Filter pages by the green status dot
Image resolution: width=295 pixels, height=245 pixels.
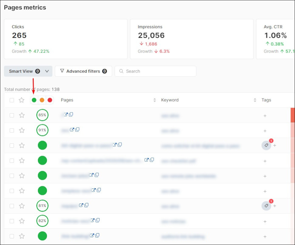click(34, 100)
